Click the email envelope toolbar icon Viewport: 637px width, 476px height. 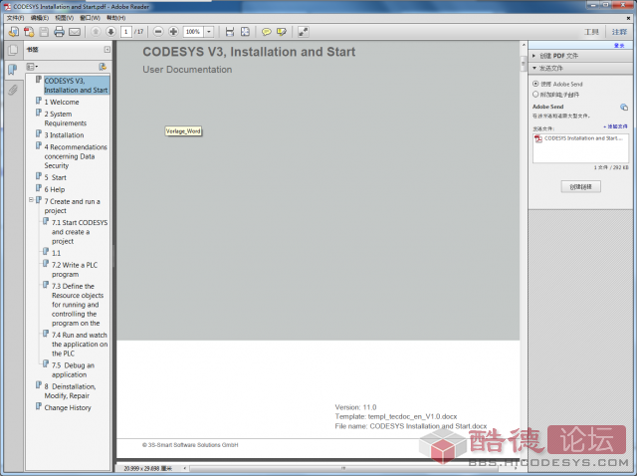pyautogui.click(x=74, y=32)
